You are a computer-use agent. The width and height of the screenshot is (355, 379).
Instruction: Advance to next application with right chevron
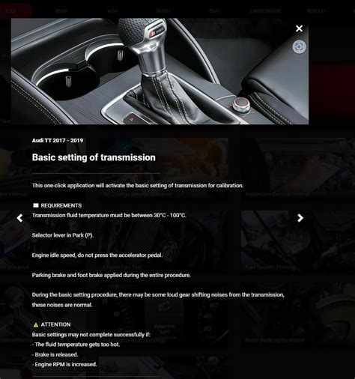[300, 218]
